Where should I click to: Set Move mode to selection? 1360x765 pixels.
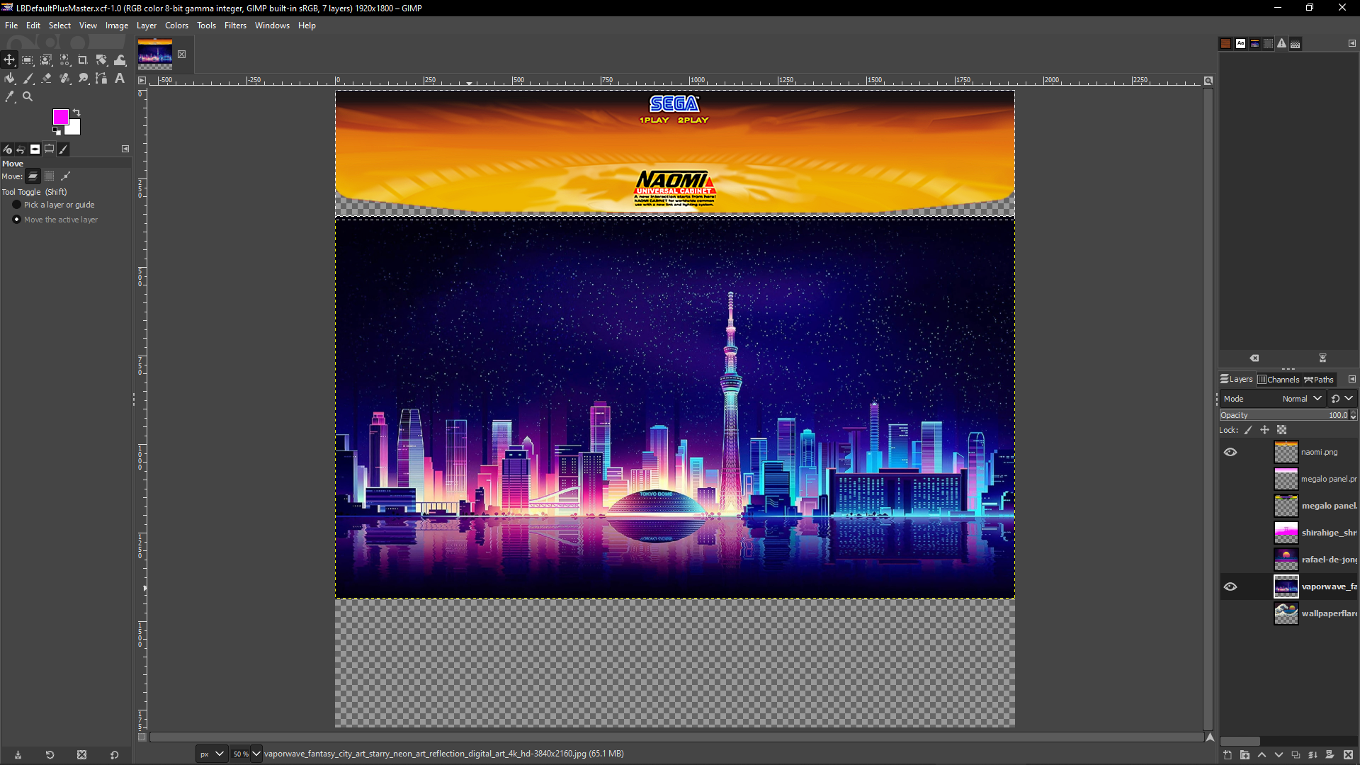click(50, 176)
